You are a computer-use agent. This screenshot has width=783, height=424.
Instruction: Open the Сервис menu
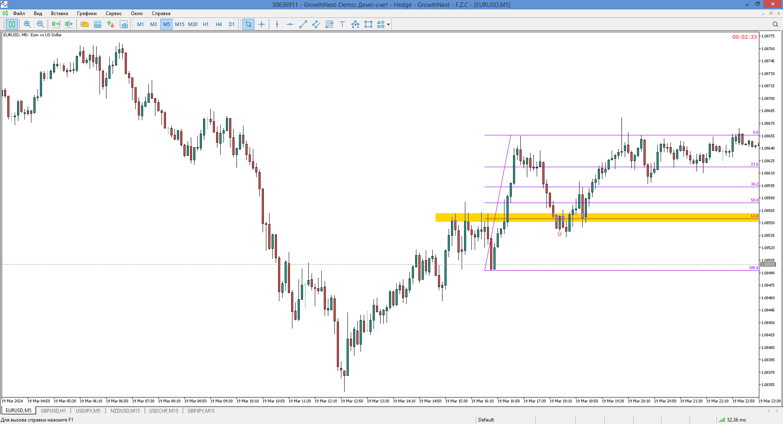113,13
